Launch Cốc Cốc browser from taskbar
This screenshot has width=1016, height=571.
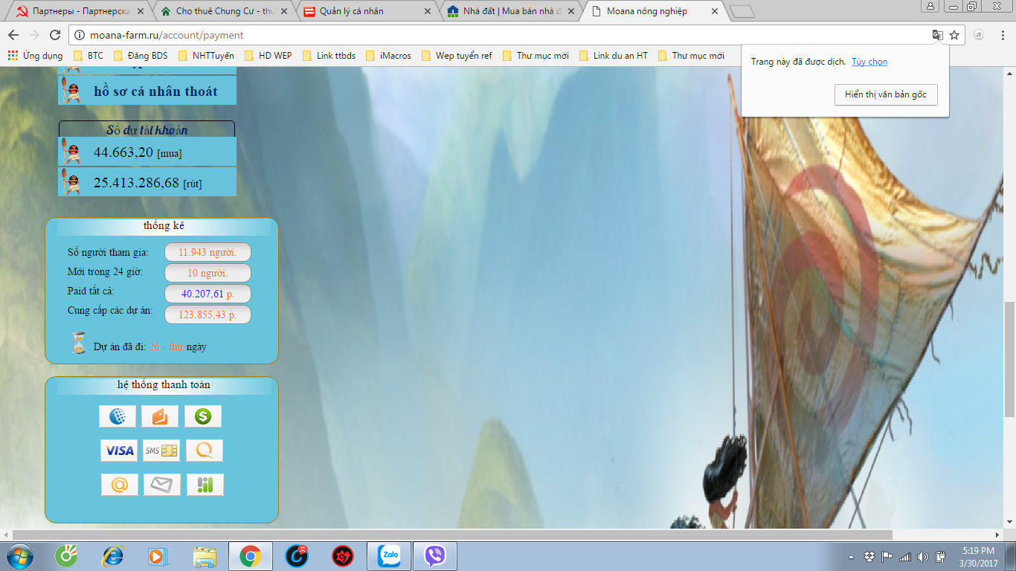[67, 556]
